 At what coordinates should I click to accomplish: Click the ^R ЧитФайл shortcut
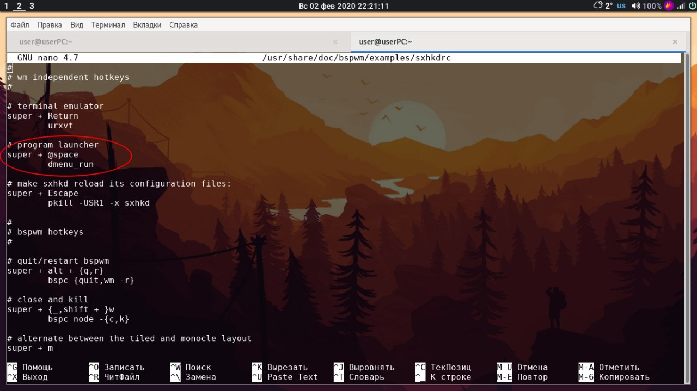(114, 377)
